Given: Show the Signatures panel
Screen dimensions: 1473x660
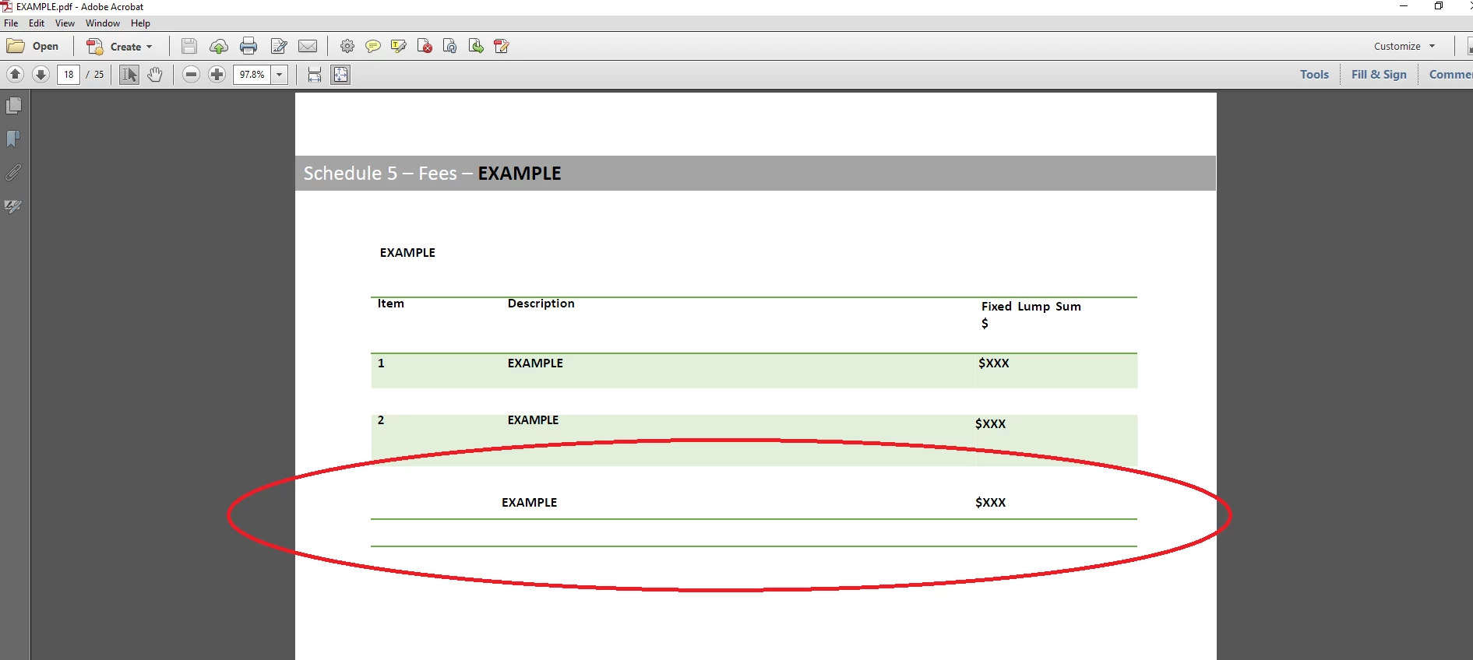Looking at the screenshot, I should tap(14, 206).
